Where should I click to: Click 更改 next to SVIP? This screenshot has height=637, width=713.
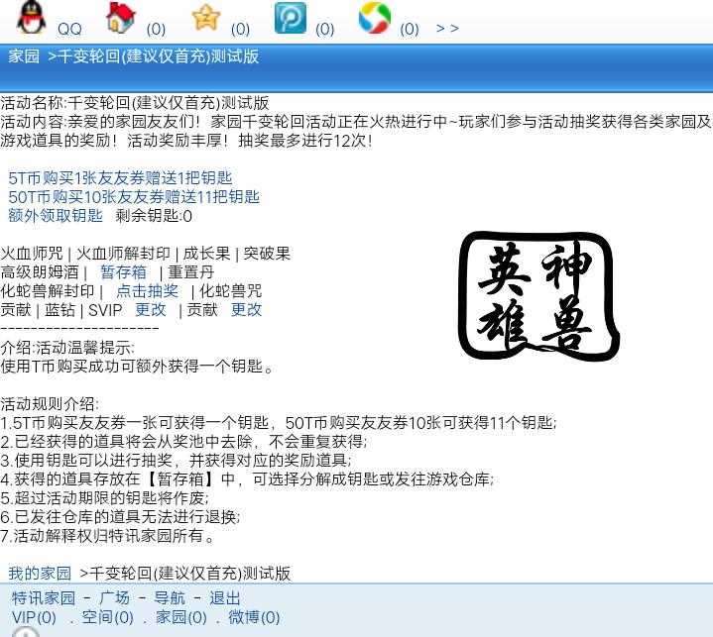point(151,310)
